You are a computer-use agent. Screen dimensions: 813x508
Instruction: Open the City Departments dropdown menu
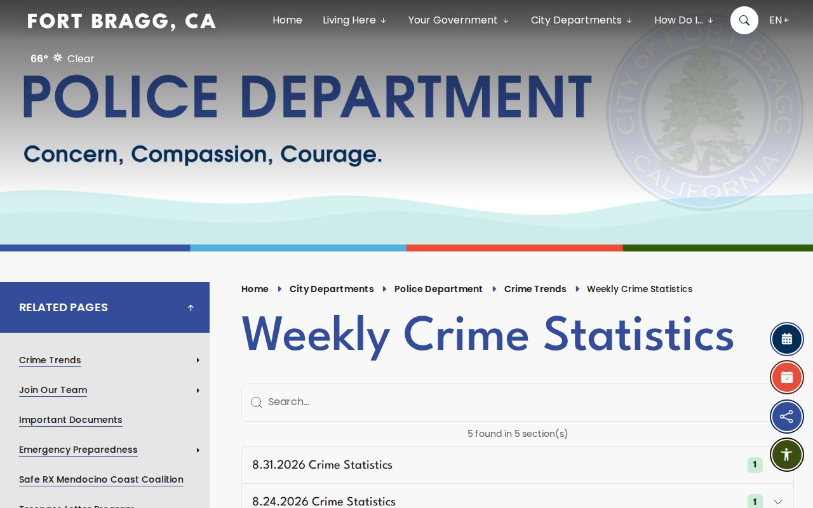point(581,20)
